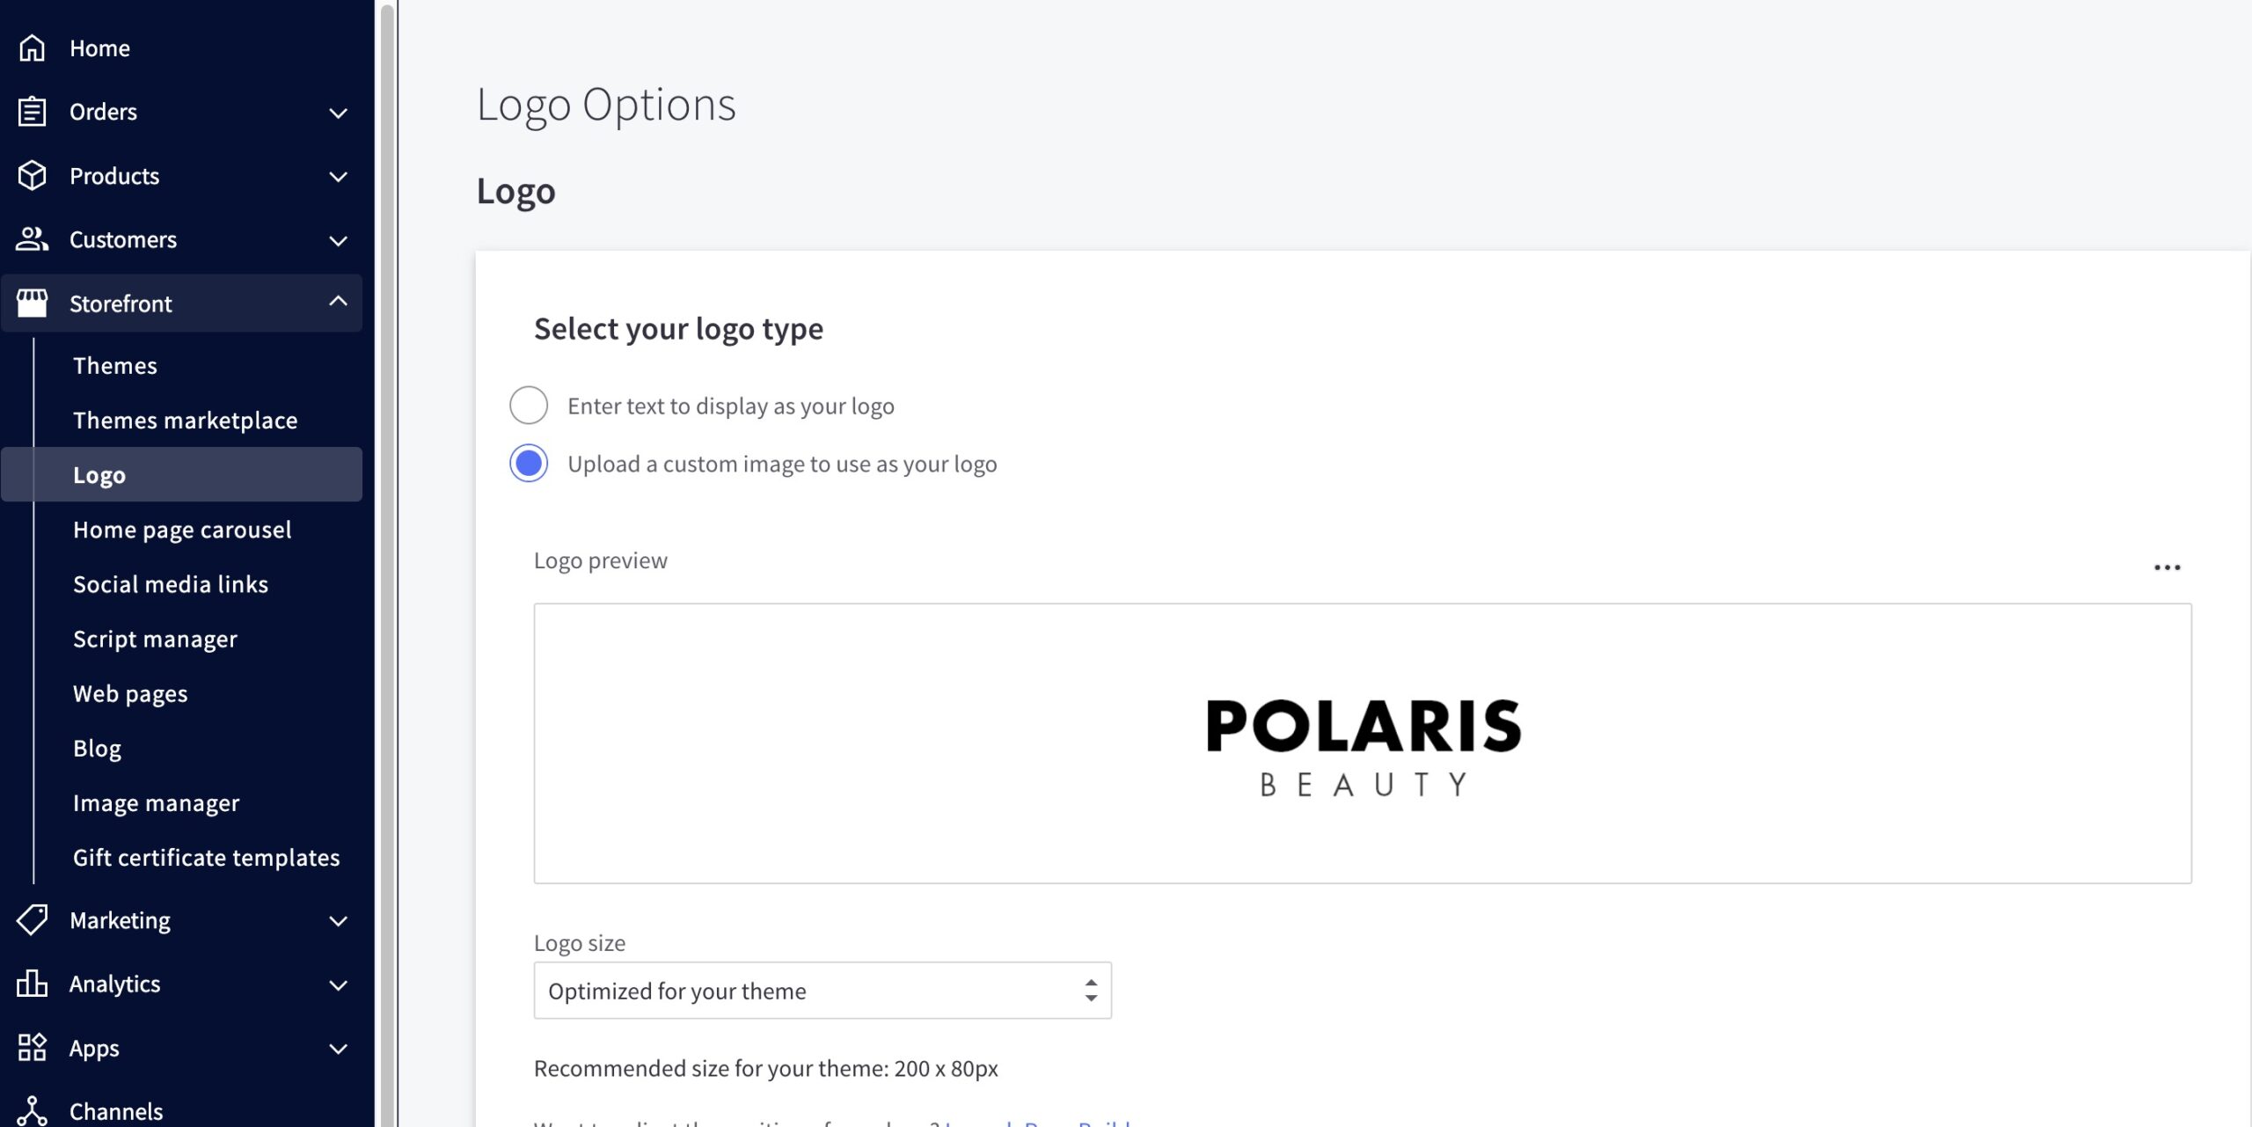Click the Marketing tag icon
Screen dimensions: 2252x1127
tap(32, 920)
